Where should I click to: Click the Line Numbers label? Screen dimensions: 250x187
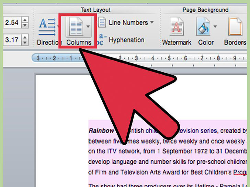(128, 22)
